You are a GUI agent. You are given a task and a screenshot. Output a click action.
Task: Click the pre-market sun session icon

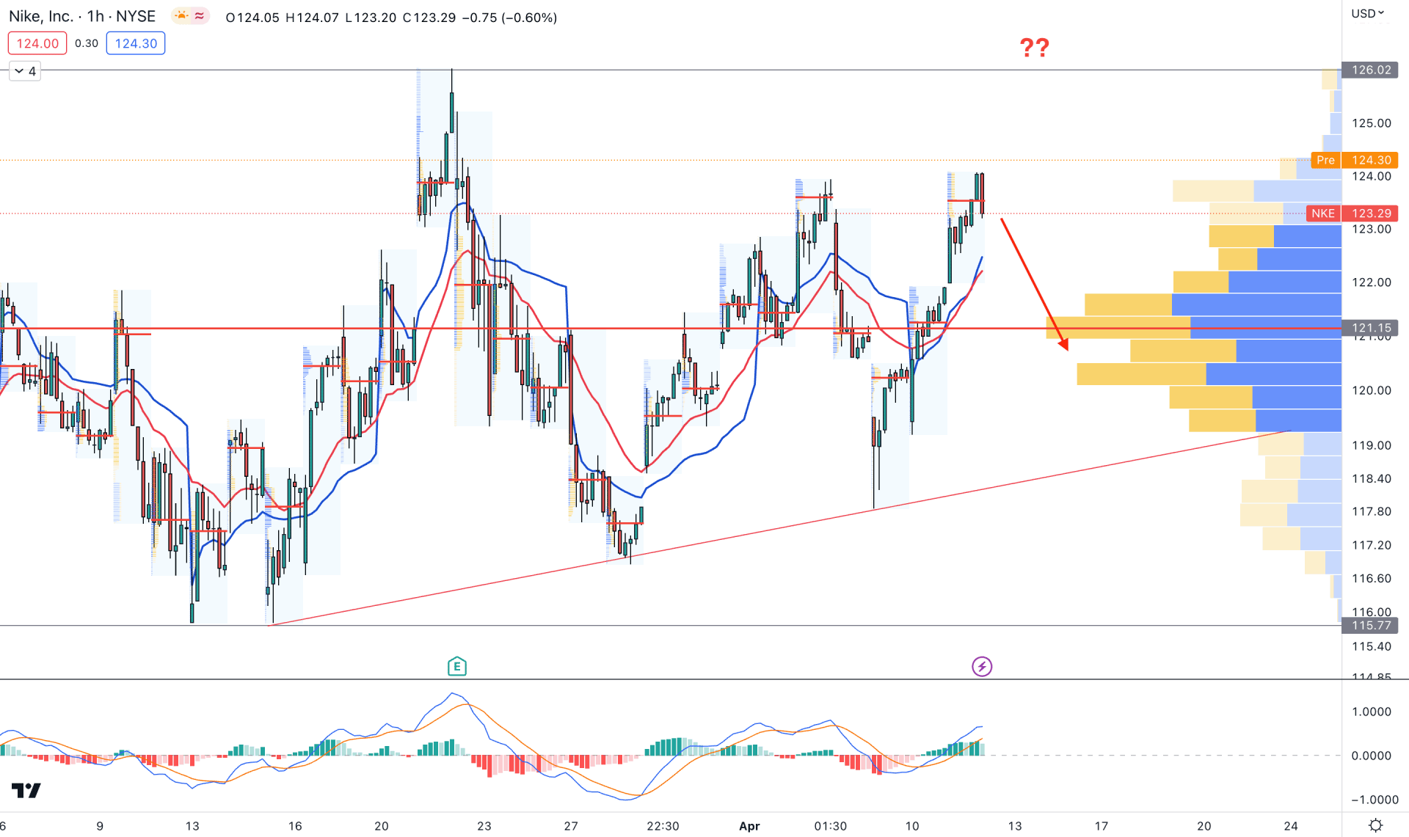(x=181, y=16)
